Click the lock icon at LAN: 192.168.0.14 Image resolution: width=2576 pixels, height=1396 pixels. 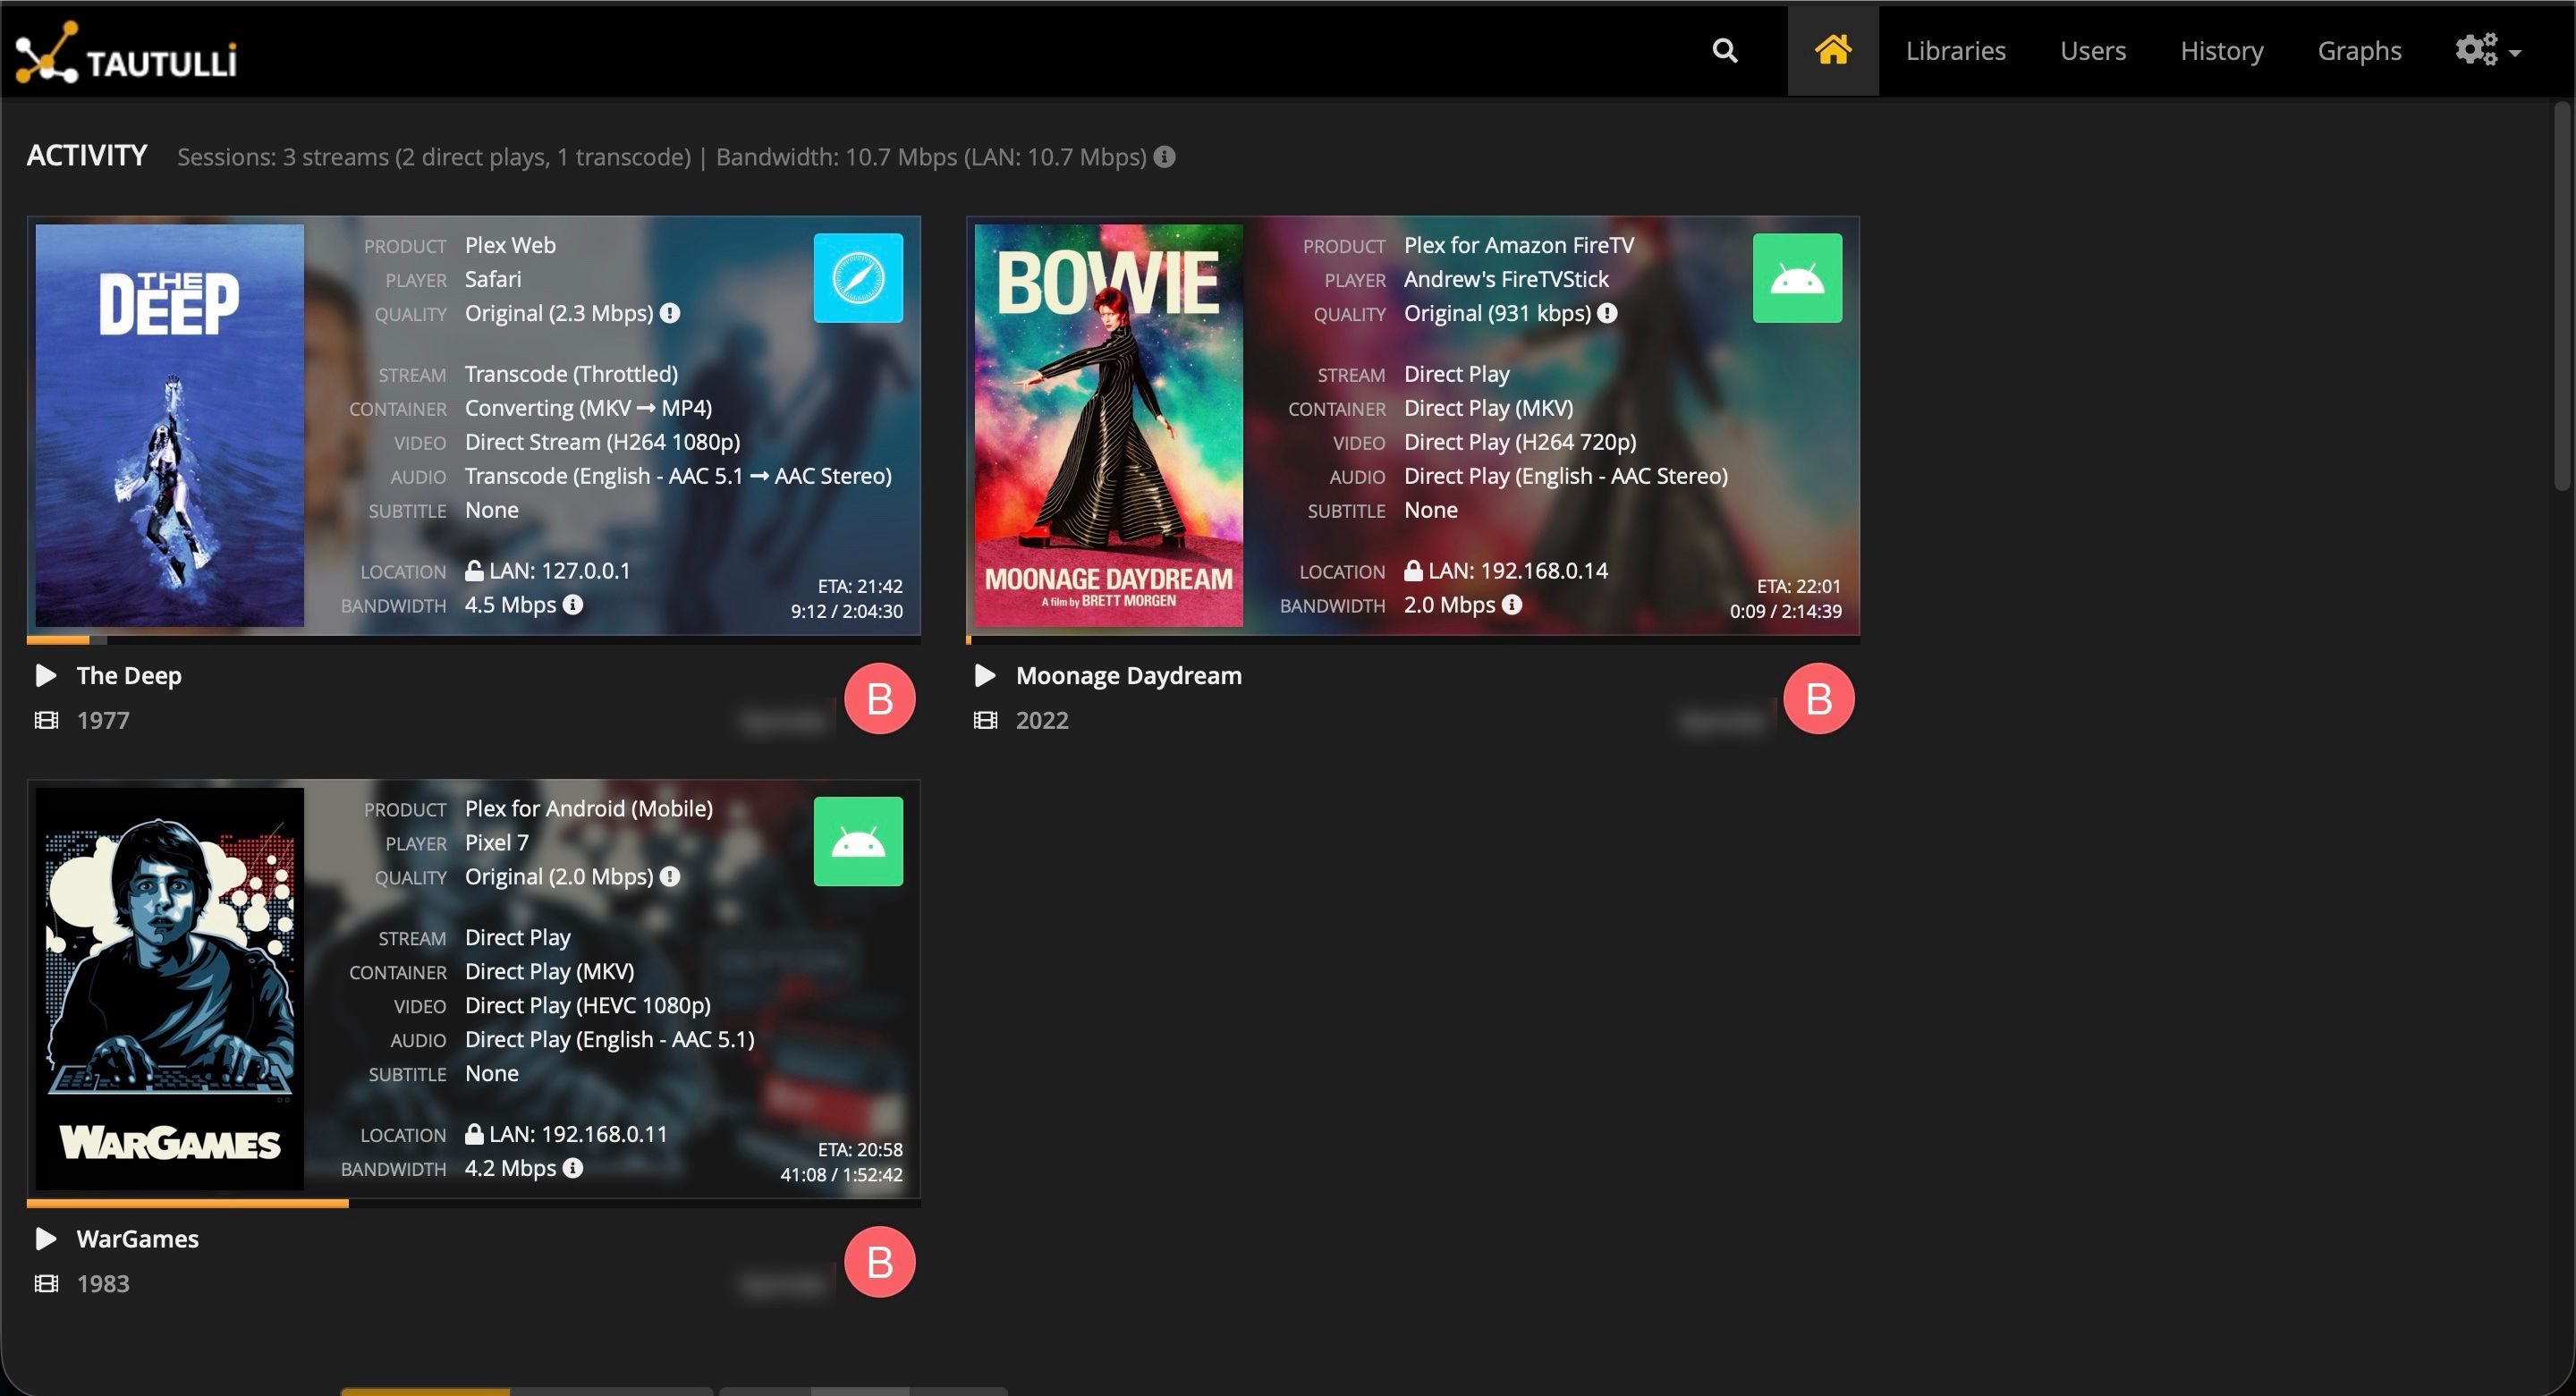[1412, 570]
